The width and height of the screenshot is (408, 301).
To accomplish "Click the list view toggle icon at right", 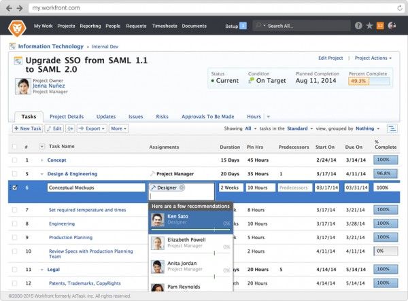I will (392, 128).
